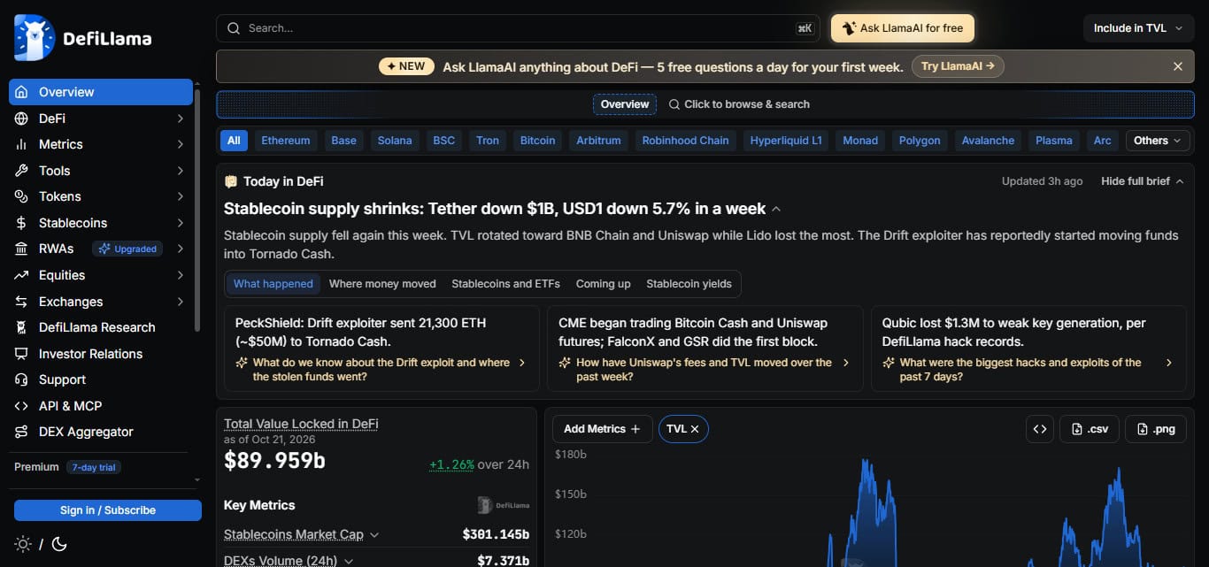Click the bar chart icon beside Metrics

(21, 144)
